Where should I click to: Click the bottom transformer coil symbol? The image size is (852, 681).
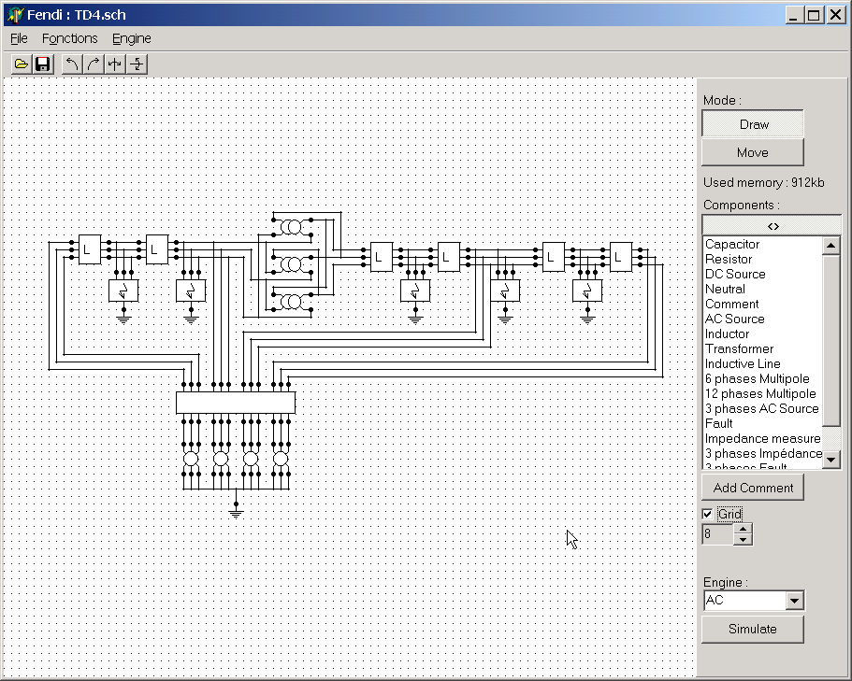pyautogui.click(x=293, y=302)
